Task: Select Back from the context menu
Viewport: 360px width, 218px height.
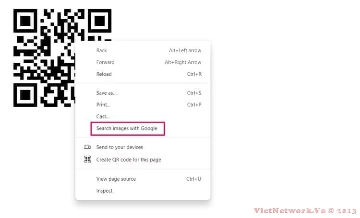Action: [143, 50]
